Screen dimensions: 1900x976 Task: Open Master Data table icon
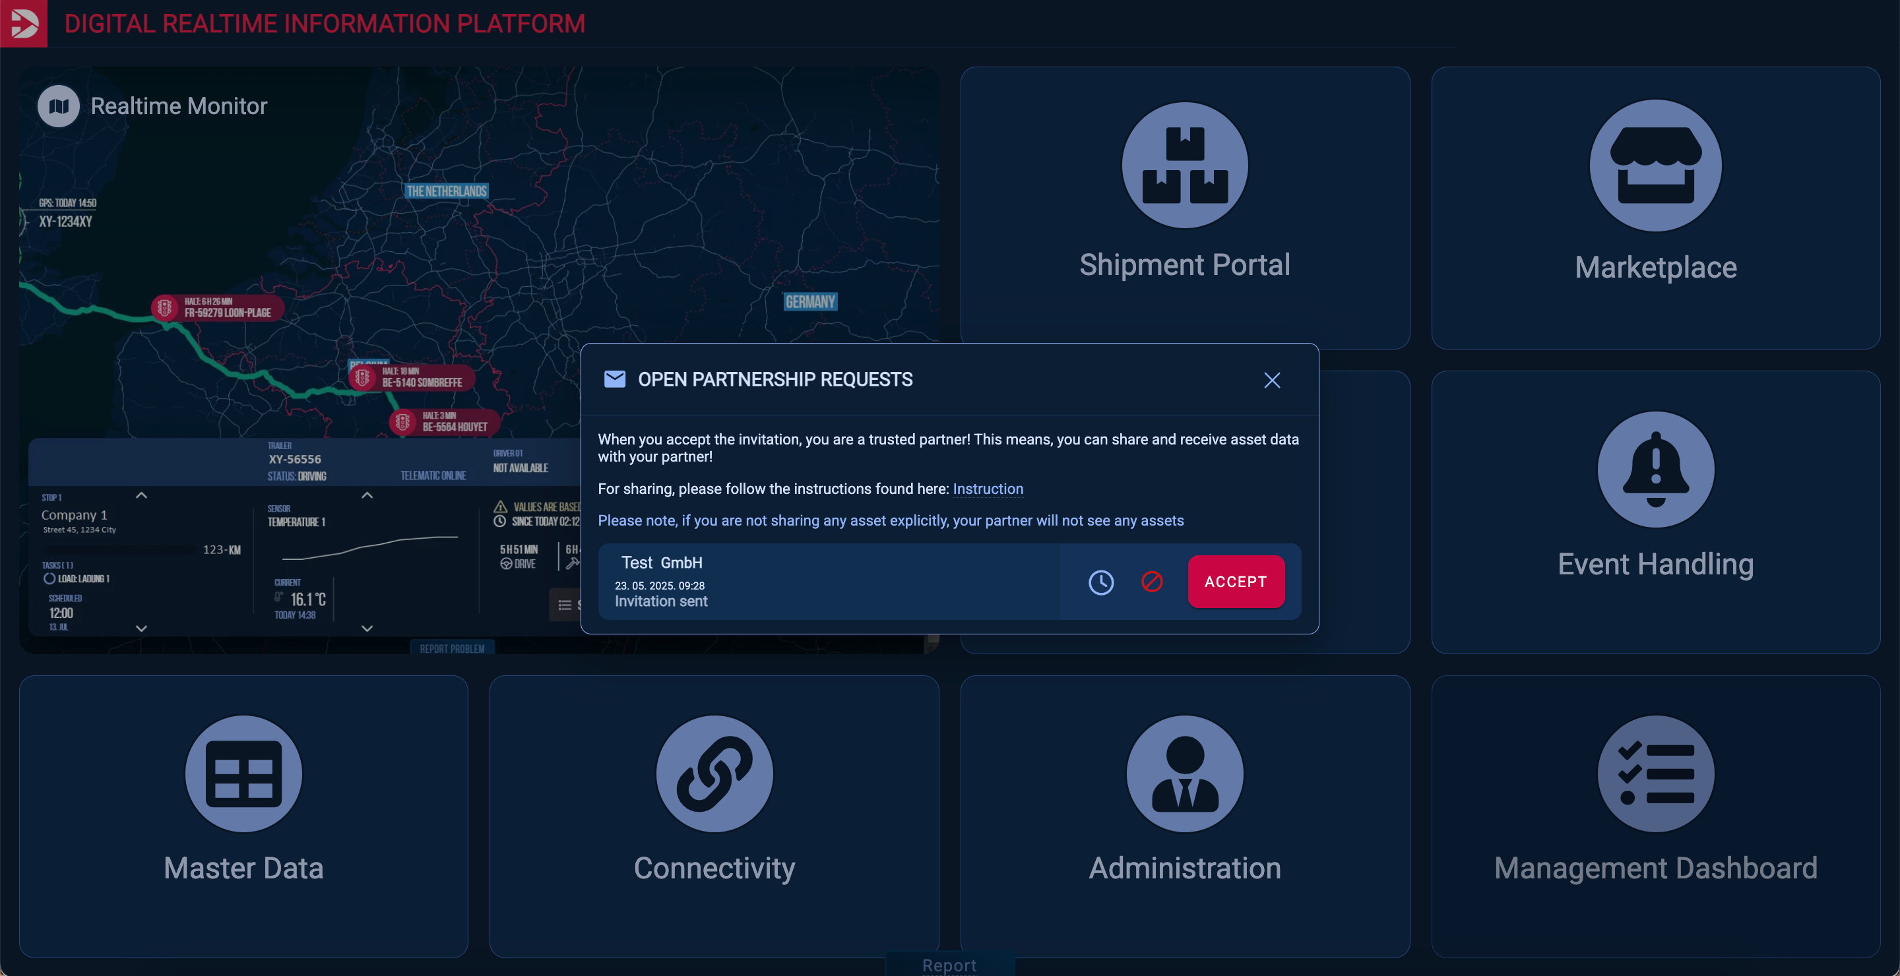[x=243, y=774]
